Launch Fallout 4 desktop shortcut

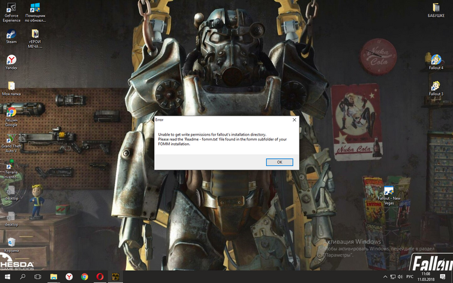(x=436, y=62)
